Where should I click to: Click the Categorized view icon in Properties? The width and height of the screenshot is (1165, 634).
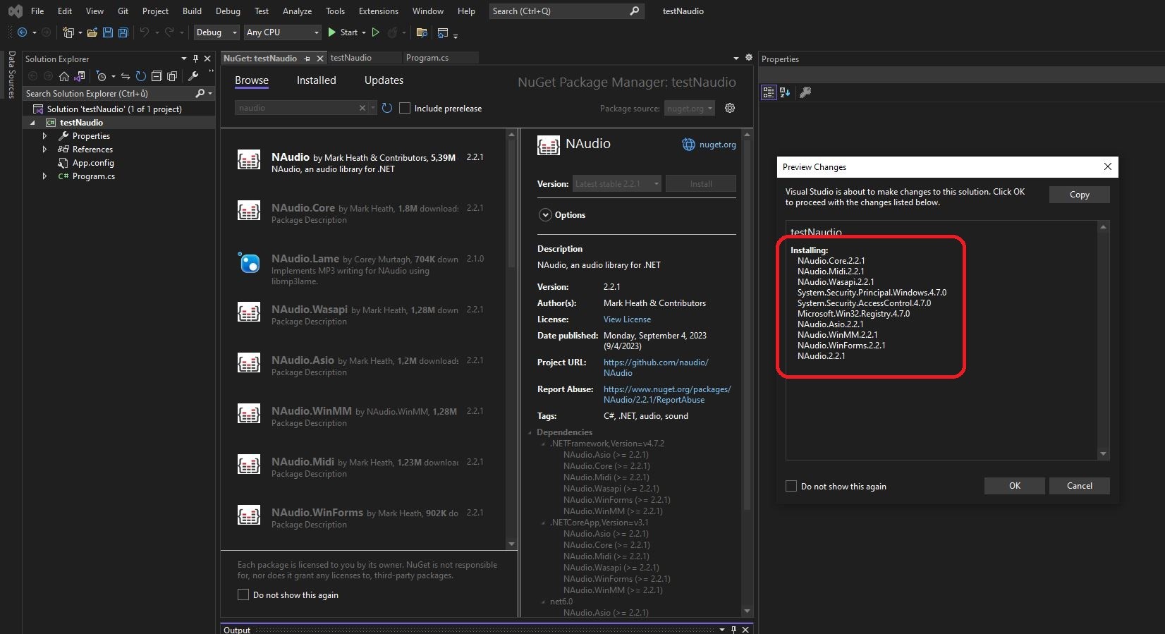point(768,92)
